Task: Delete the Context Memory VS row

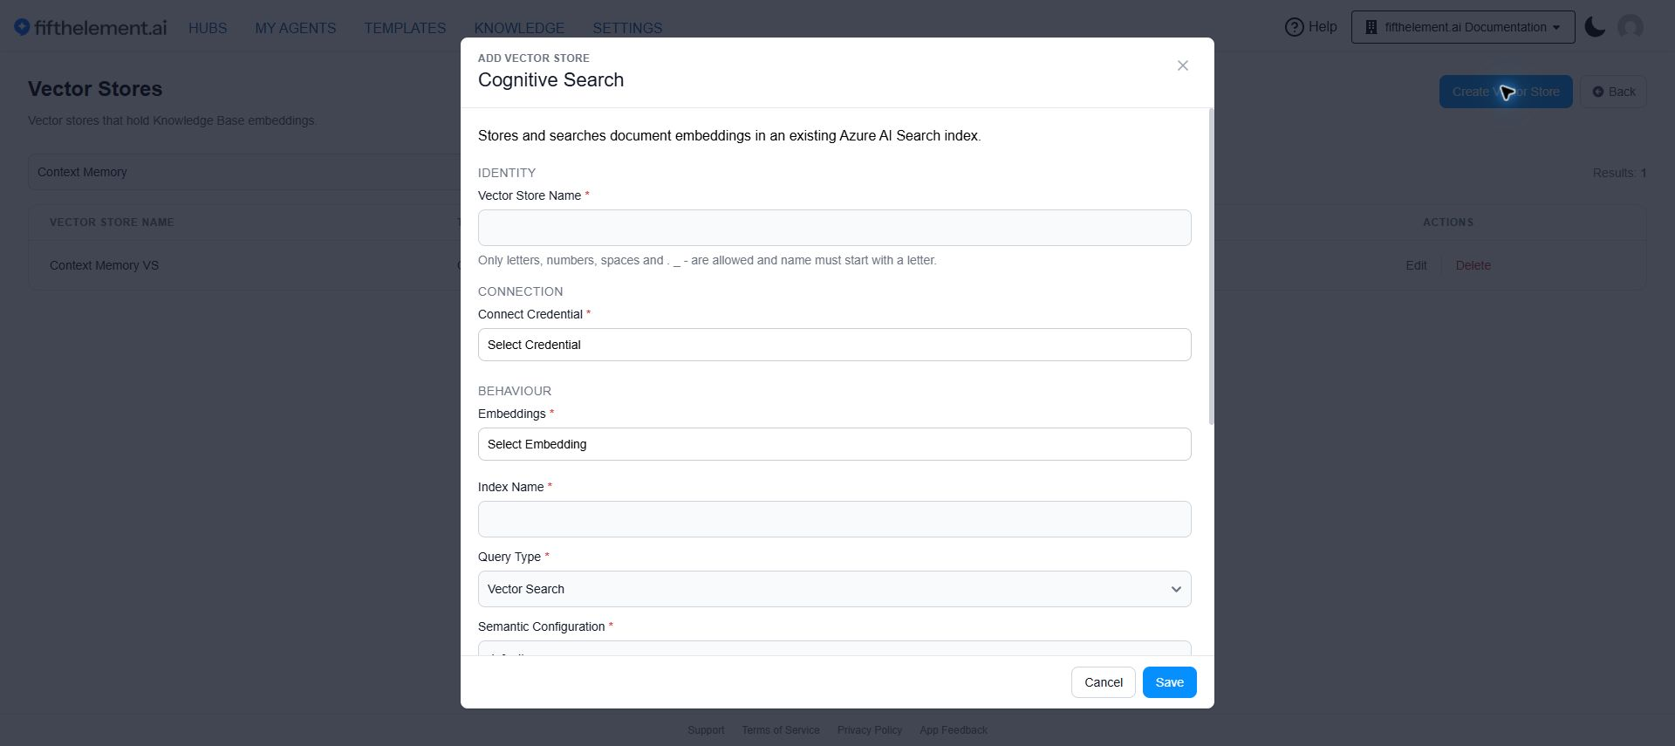Action: click(1473, 265)
